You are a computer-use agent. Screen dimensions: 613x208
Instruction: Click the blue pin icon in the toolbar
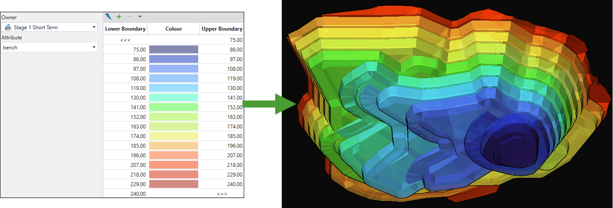point(109,17)
